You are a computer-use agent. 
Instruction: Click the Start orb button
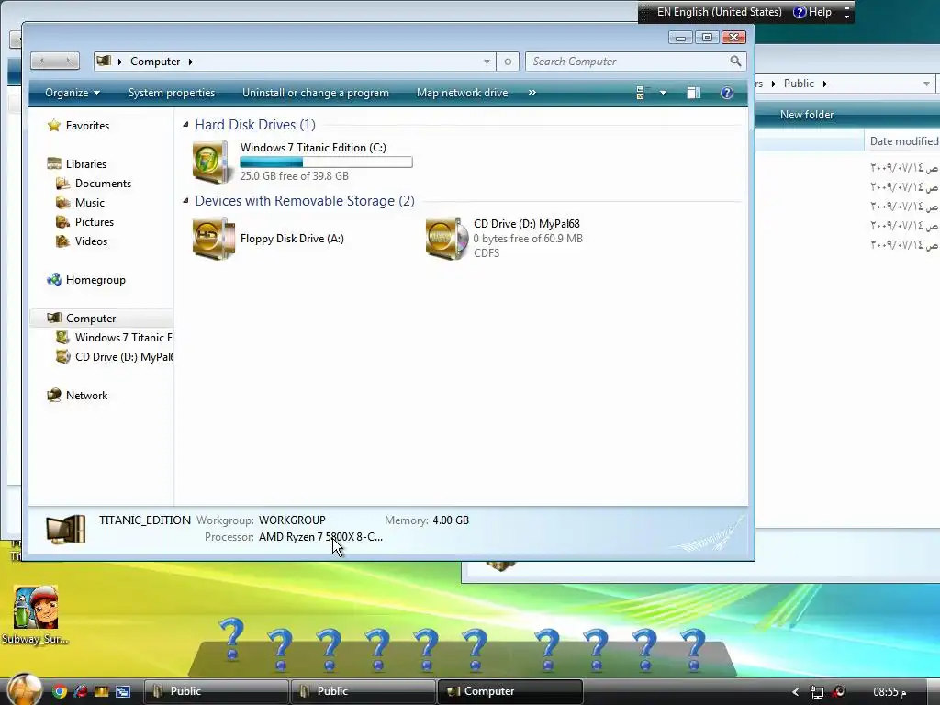pyautogui.click(x=25, y=689)
